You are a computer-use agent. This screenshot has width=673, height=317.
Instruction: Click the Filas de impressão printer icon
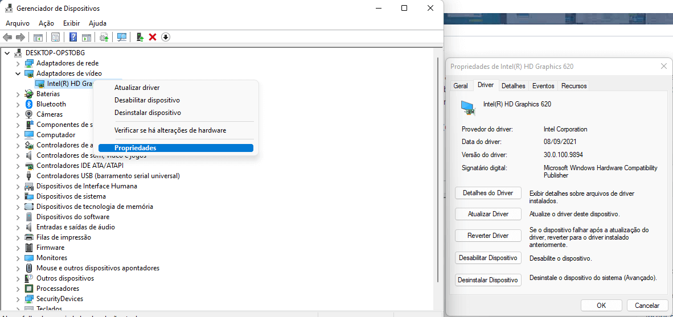point(29,238)
